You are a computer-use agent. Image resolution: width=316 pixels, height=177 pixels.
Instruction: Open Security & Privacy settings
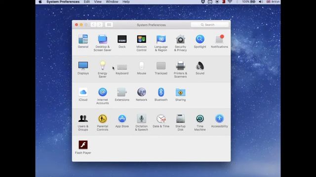pyautogui.click(x=180, y=43)
